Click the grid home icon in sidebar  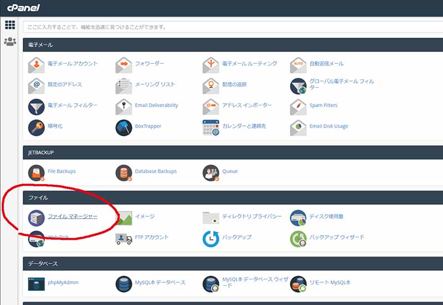click(10, 25)
